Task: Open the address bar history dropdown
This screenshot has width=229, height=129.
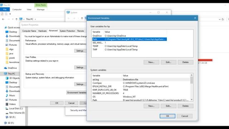Action: point(219,19)
